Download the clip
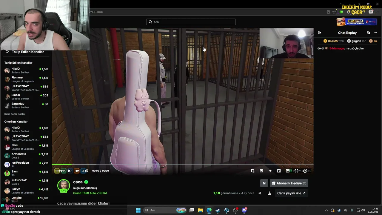This screenshot has height=215, width=382. pos(269,193)
